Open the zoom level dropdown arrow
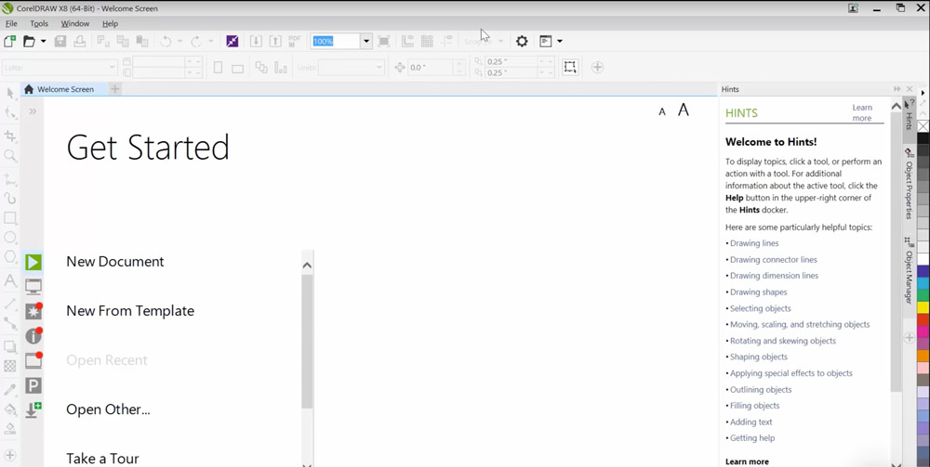The width and height of the screenshot is (930, 467). 365,42
